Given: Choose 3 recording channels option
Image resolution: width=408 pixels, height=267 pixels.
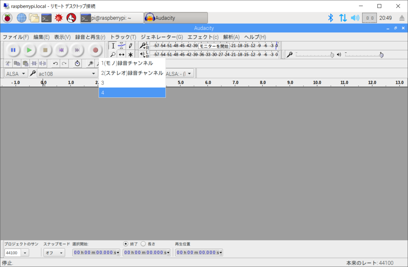Looking at the screenshot, I should (132, 83).
